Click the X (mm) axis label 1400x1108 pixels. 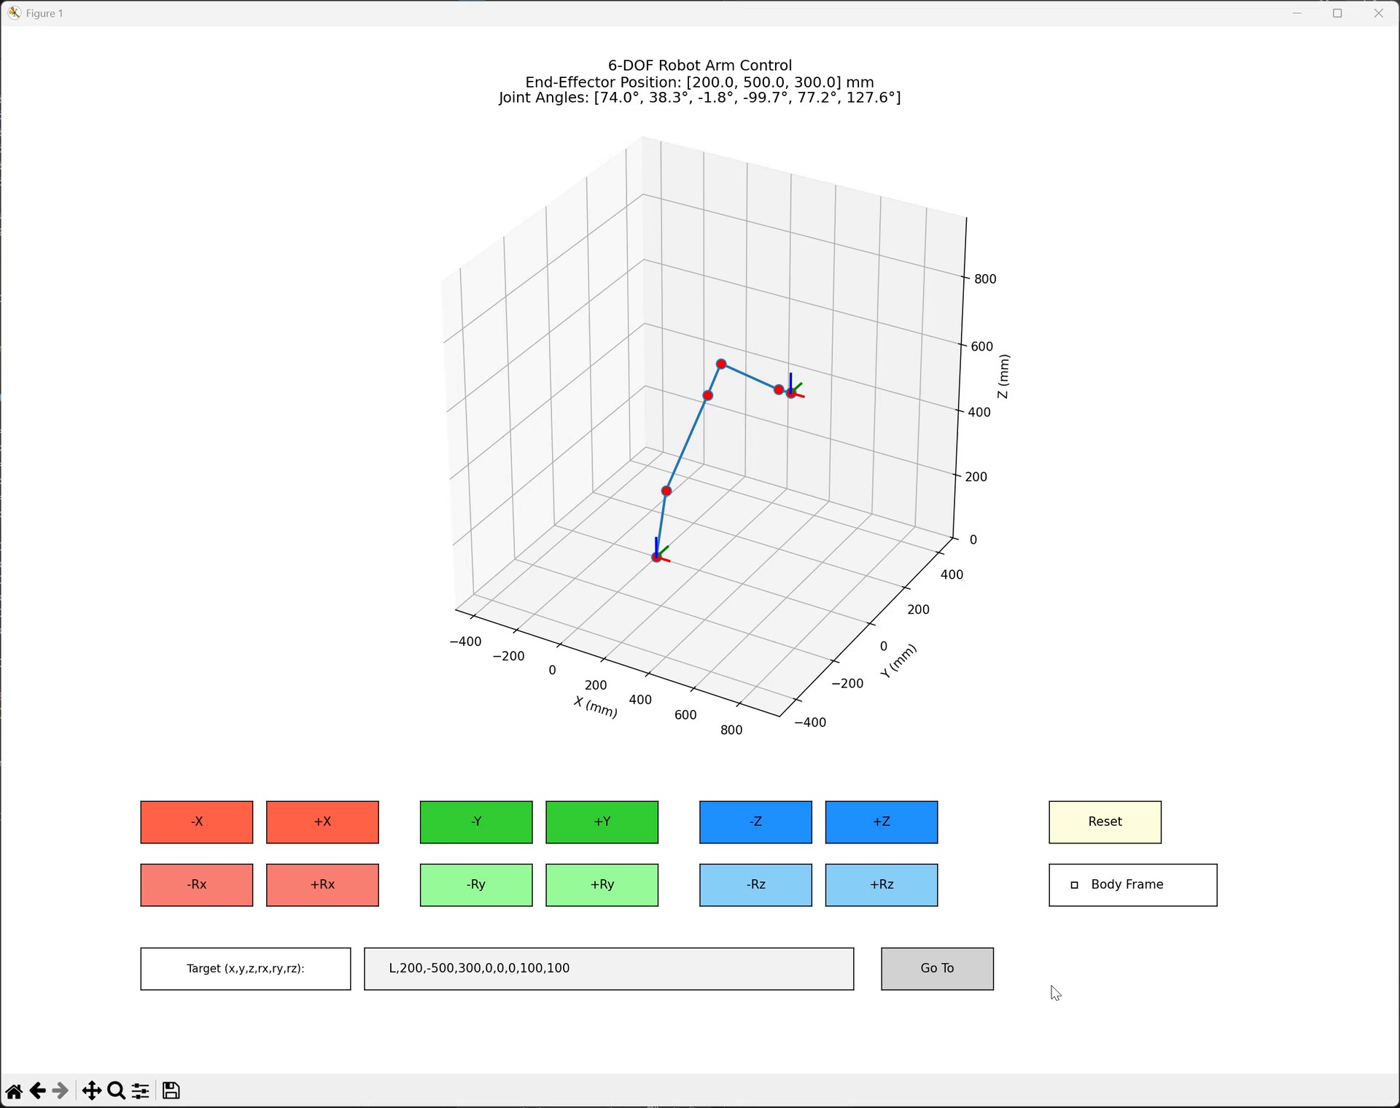point(596,706)
